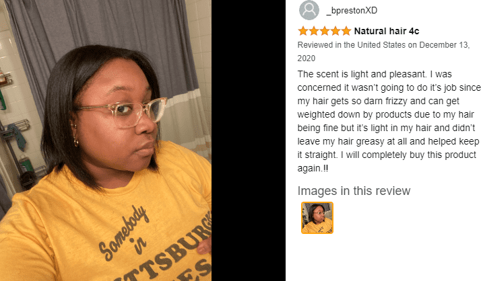Select the highlighted review image thumbnail

(x=317, y=218)
